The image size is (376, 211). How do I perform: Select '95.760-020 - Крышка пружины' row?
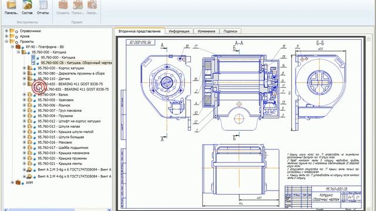click(62, 158)
